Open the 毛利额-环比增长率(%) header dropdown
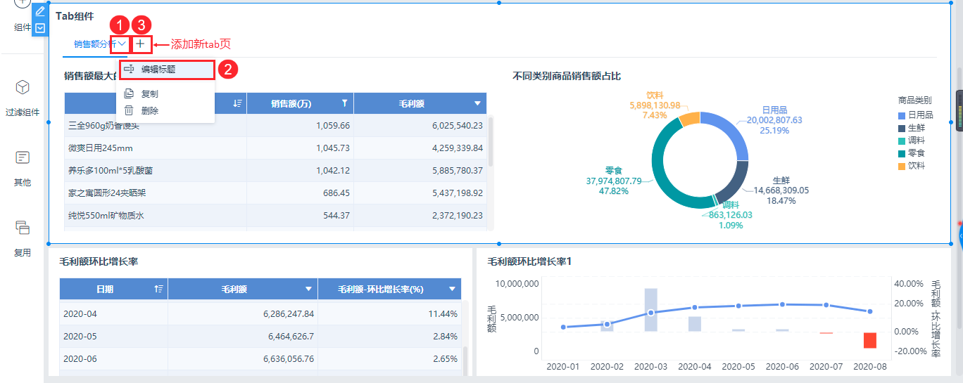 click(x=453, y=290)
